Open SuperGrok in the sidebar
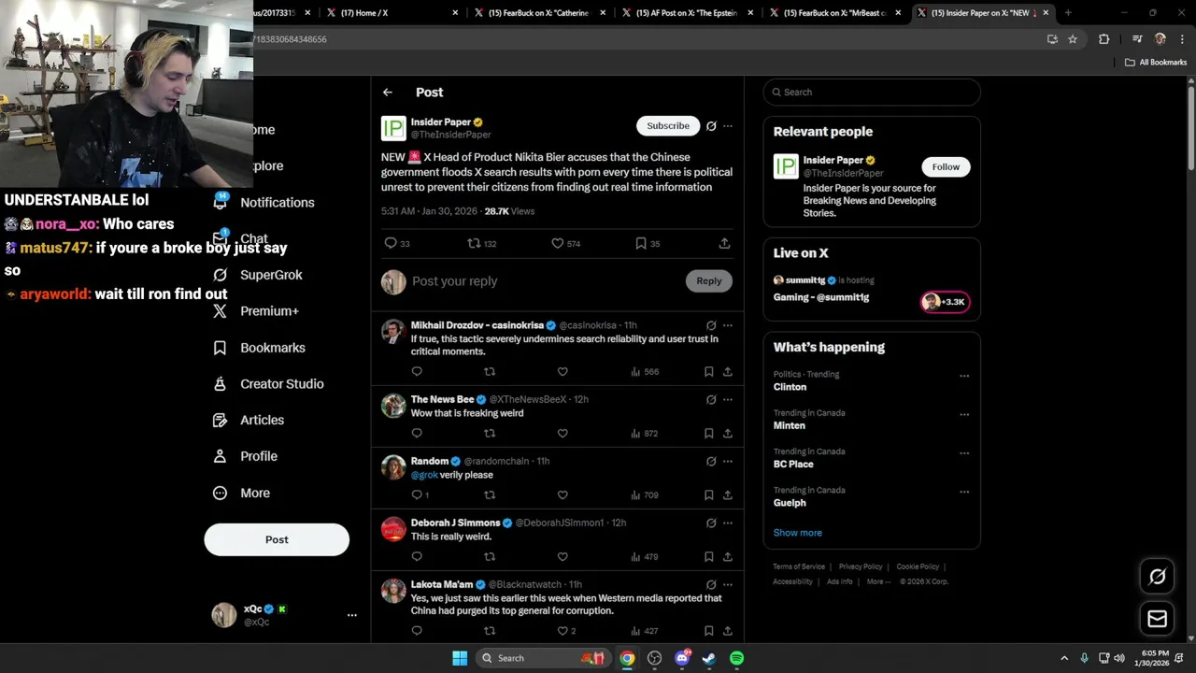Screen dimensions: 1196x673 coord(259,275)
